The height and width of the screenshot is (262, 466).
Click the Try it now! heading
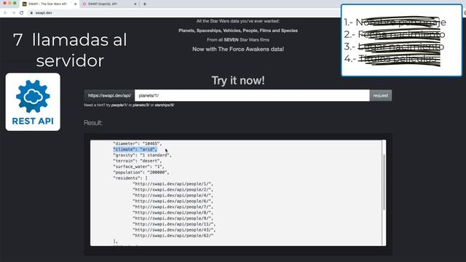pos(238,81)
